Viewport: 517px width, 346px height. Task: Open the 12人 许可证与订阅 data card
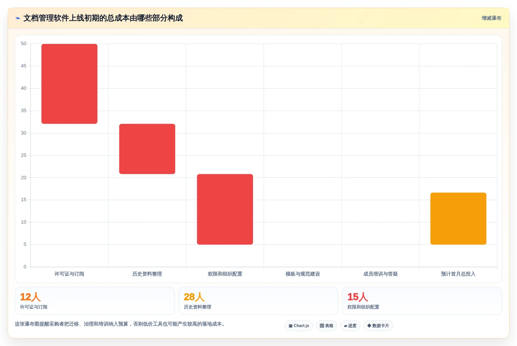95,301
